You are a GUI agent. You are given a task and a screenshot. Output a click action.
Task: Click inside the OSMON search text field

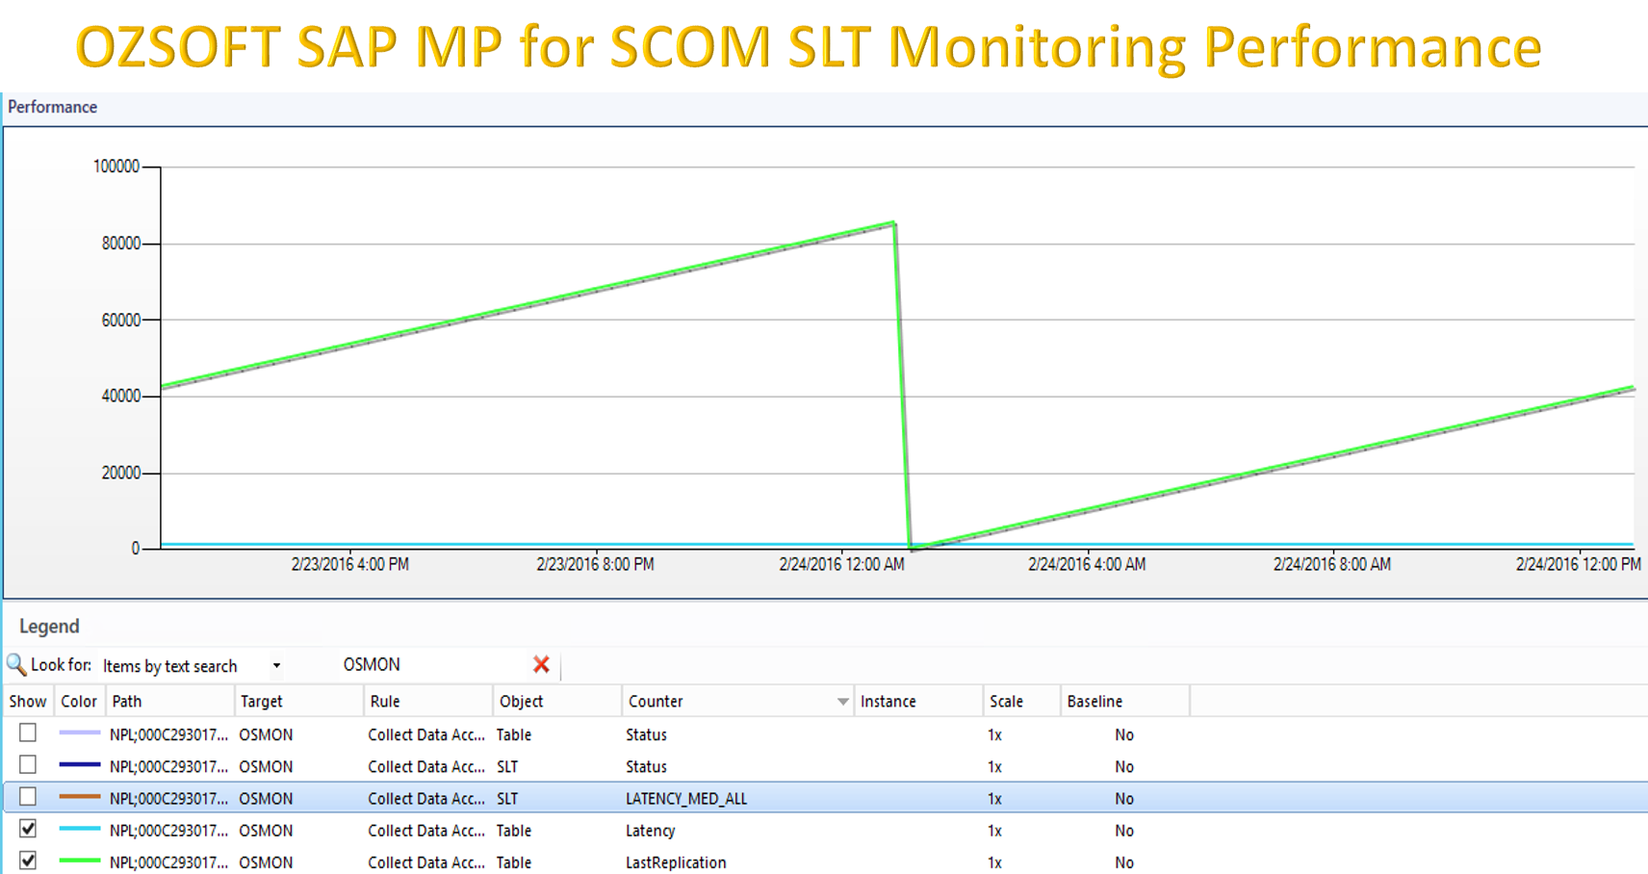(414, 664)
